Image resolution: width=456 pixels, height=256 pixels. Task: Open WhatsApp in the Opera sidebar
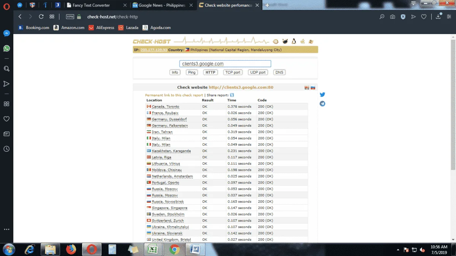pyautogui.click(x=6, y=49)
